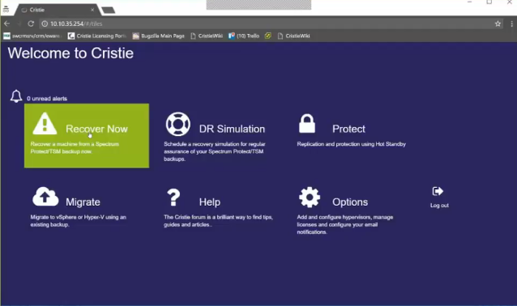Open the last CristieWiki bookmark
This screenshot has height=306, width=517.
pyautogui.click(x=293, y=36)
